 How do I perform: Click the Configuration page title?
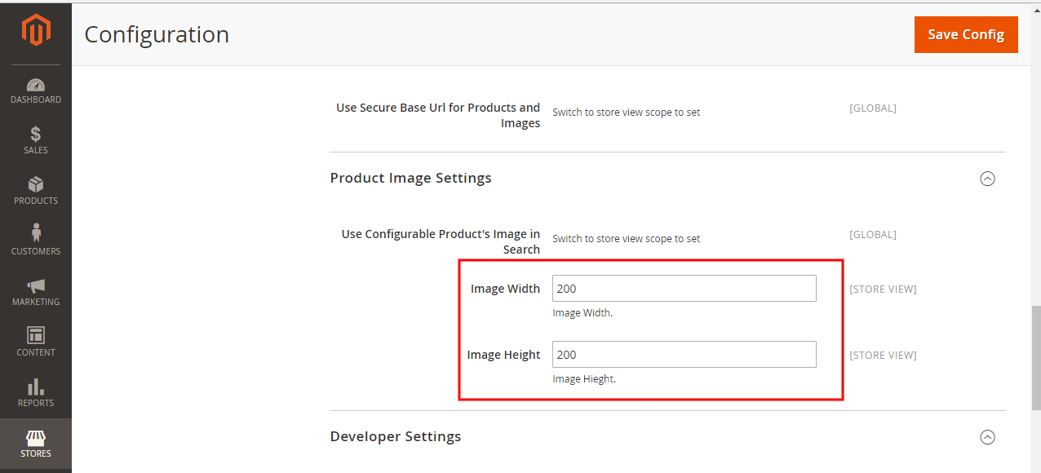point(157,34)
